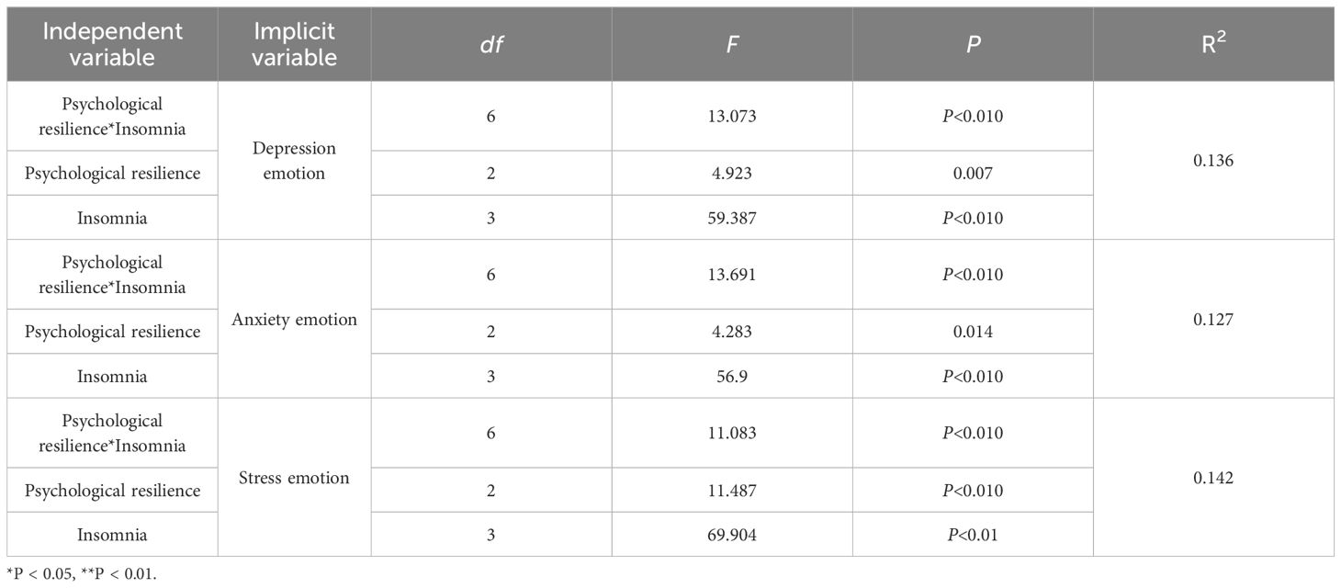The width and height of the screenshot is (1341, 588).
Task: Click the df column header
Action: (491, 44)
